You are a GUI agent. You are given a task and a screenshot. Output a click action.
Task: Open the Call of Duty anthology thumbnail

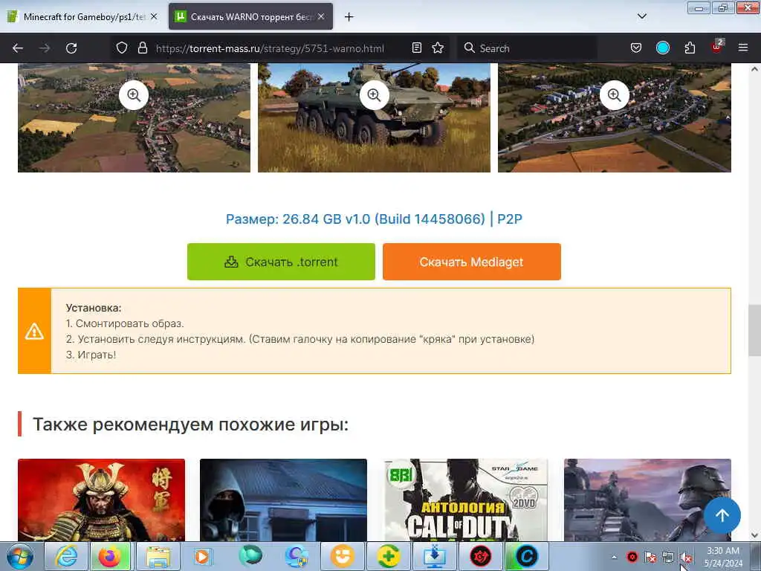click(x=465, y=500)
